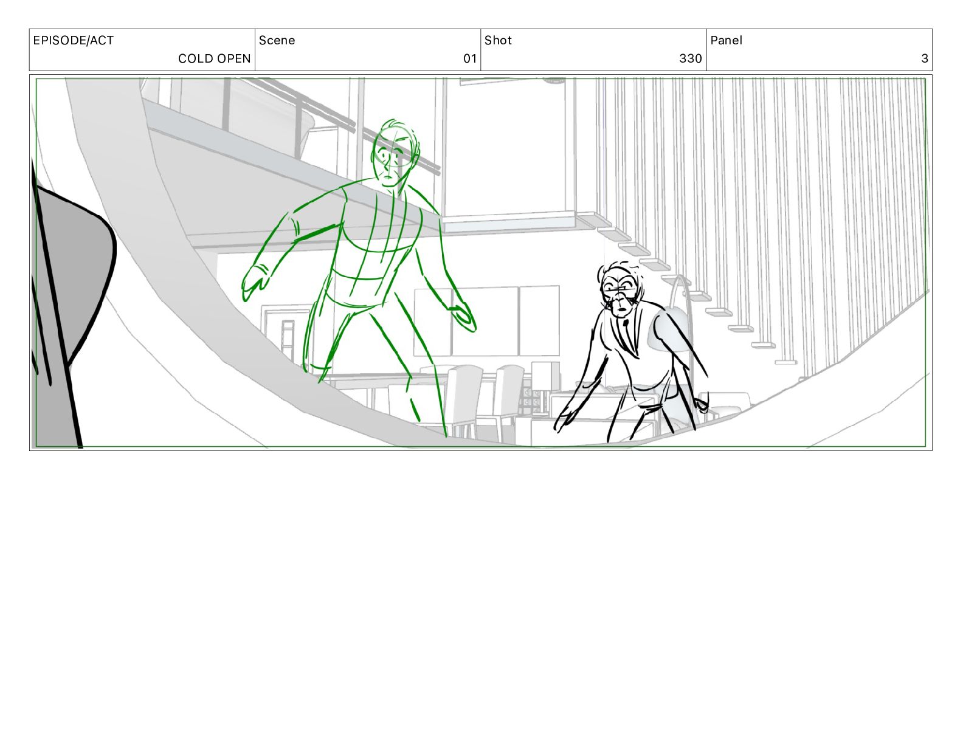Open the storyboard panel drawing
The image size is (963, 744).
(x=480, y=263)
